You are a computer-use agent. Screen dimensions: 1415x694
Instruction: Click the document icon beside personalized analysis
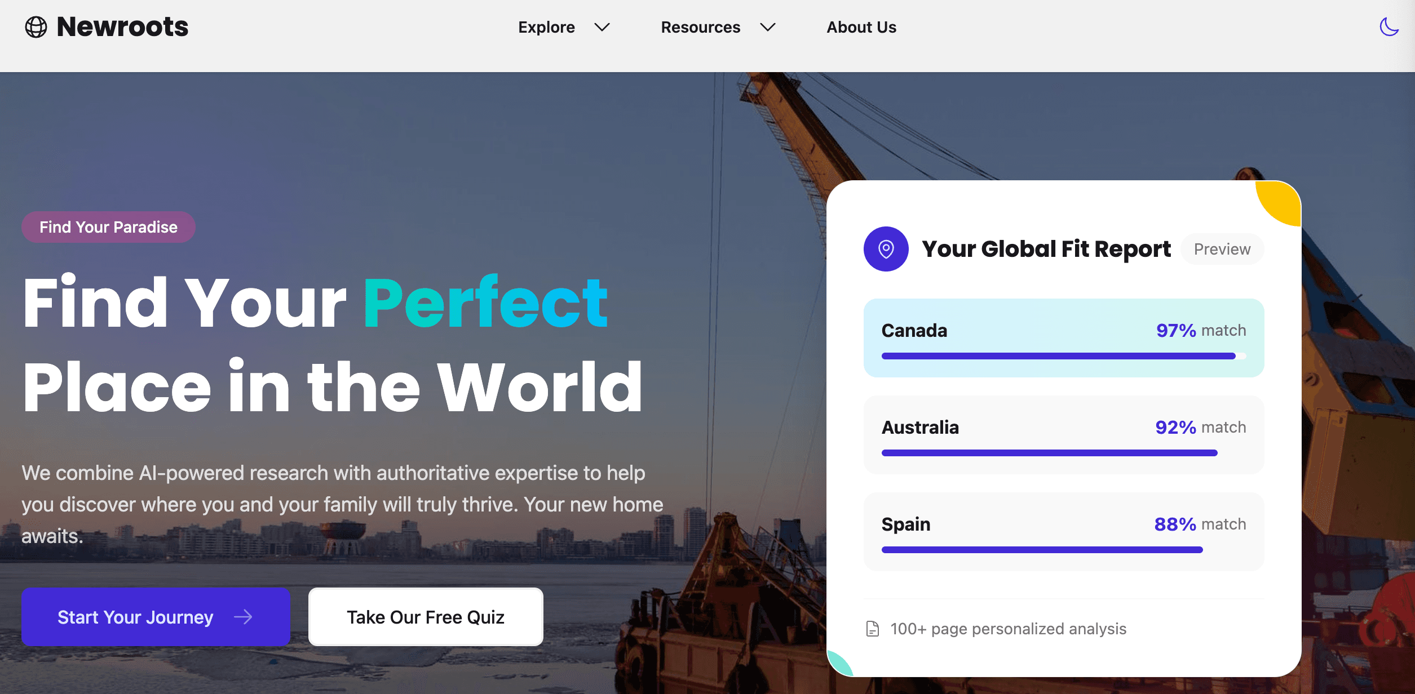tap(872, 629)
